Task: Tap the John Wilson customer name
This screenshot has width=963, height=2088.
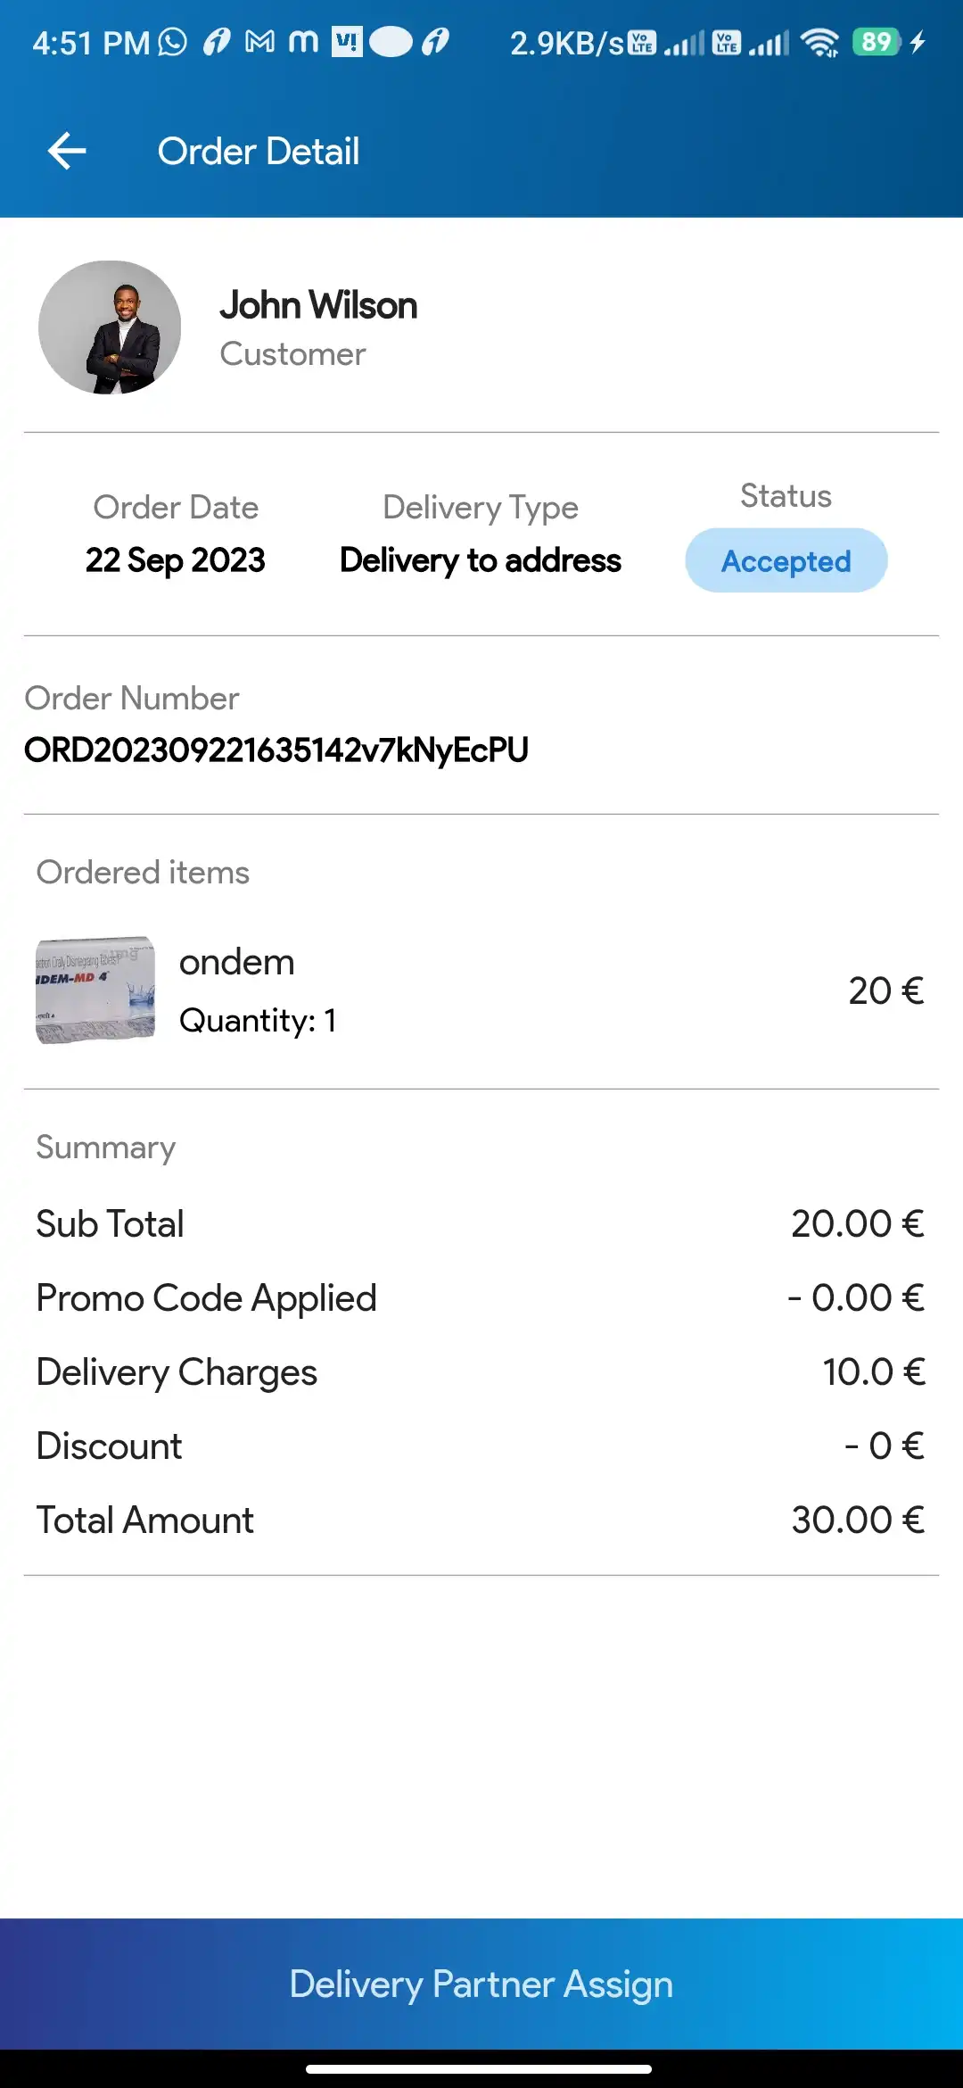Action: coord(318,305)
